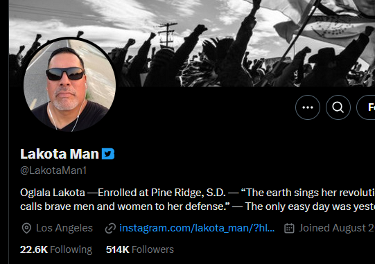Click the blue verified badge

(x=108, y=154)
